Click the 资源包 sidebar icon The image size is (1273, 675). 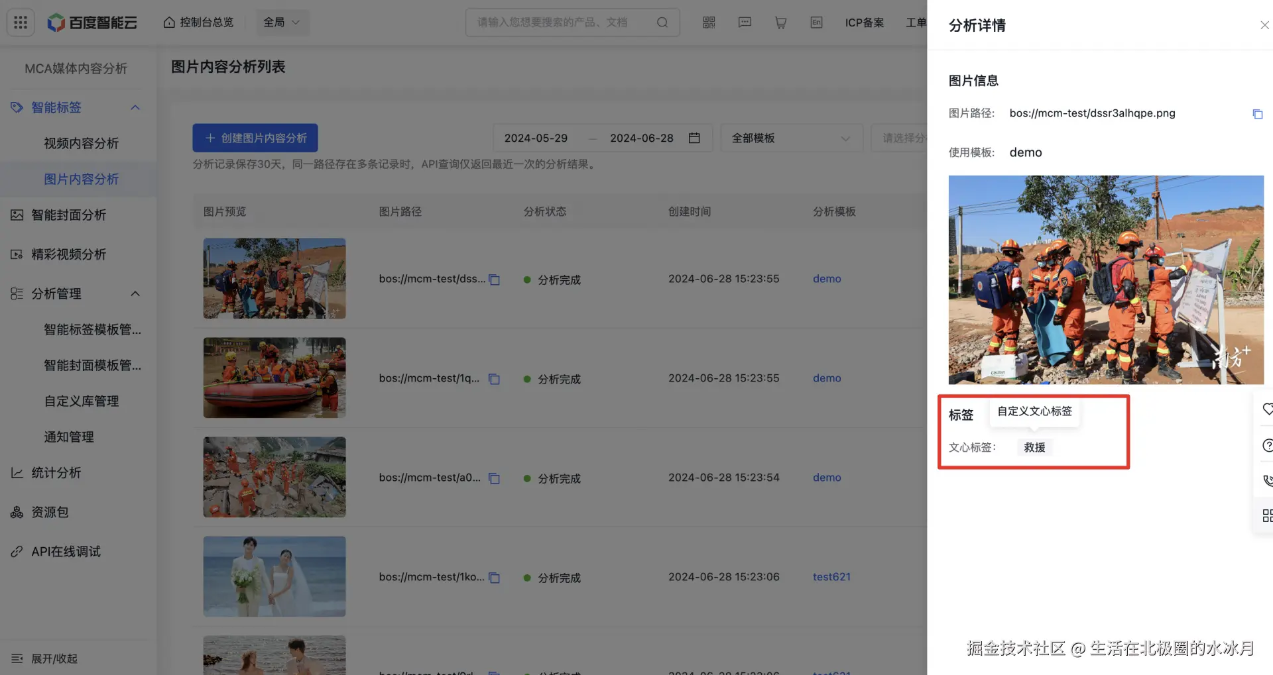17,512
